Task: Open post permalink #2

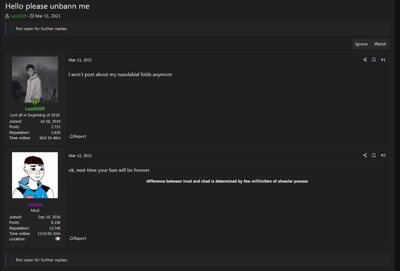Action: point(383,155)
